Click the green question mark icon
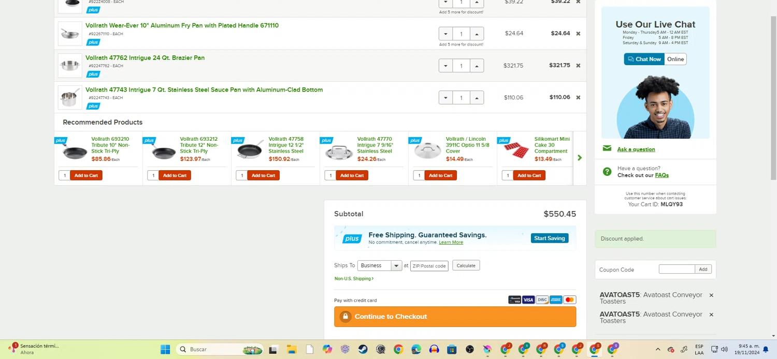Image resolution: width=777 pixels, height=359 pixels. (x=607, y=172)
